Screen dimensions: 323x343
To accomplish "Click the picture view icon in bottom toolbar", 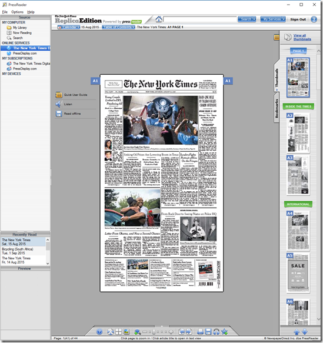I will pyautogui.click(x=126, y=332).
